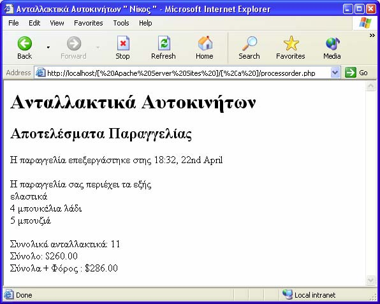Click the total with tax '$286.00'

(x=101, y=268)
